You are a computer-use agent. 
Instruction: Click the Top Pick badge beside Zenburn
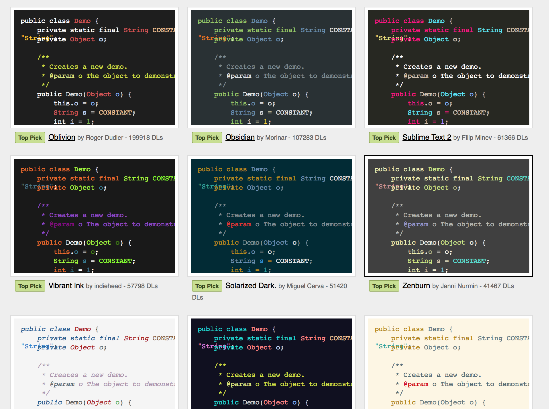(384, 286)
